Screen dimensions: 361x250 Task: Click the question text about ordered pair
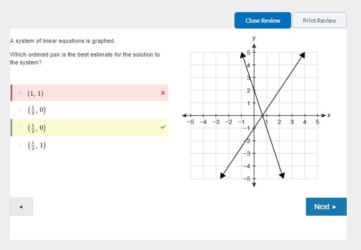85,58
